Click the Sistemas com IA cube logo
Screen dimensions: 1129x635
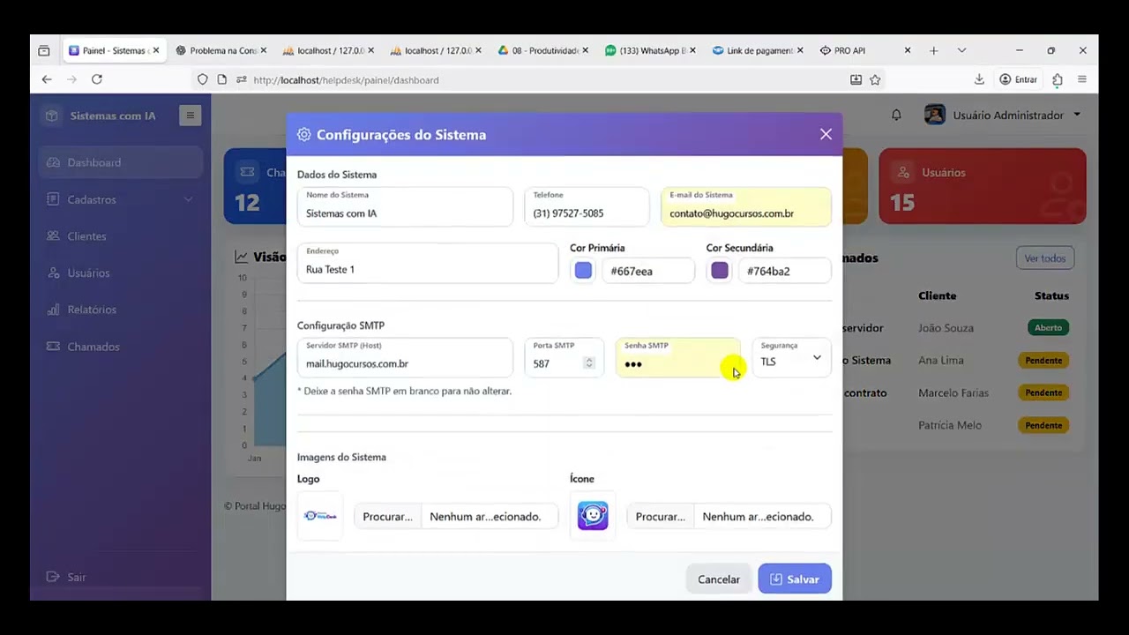coord(52,116)
